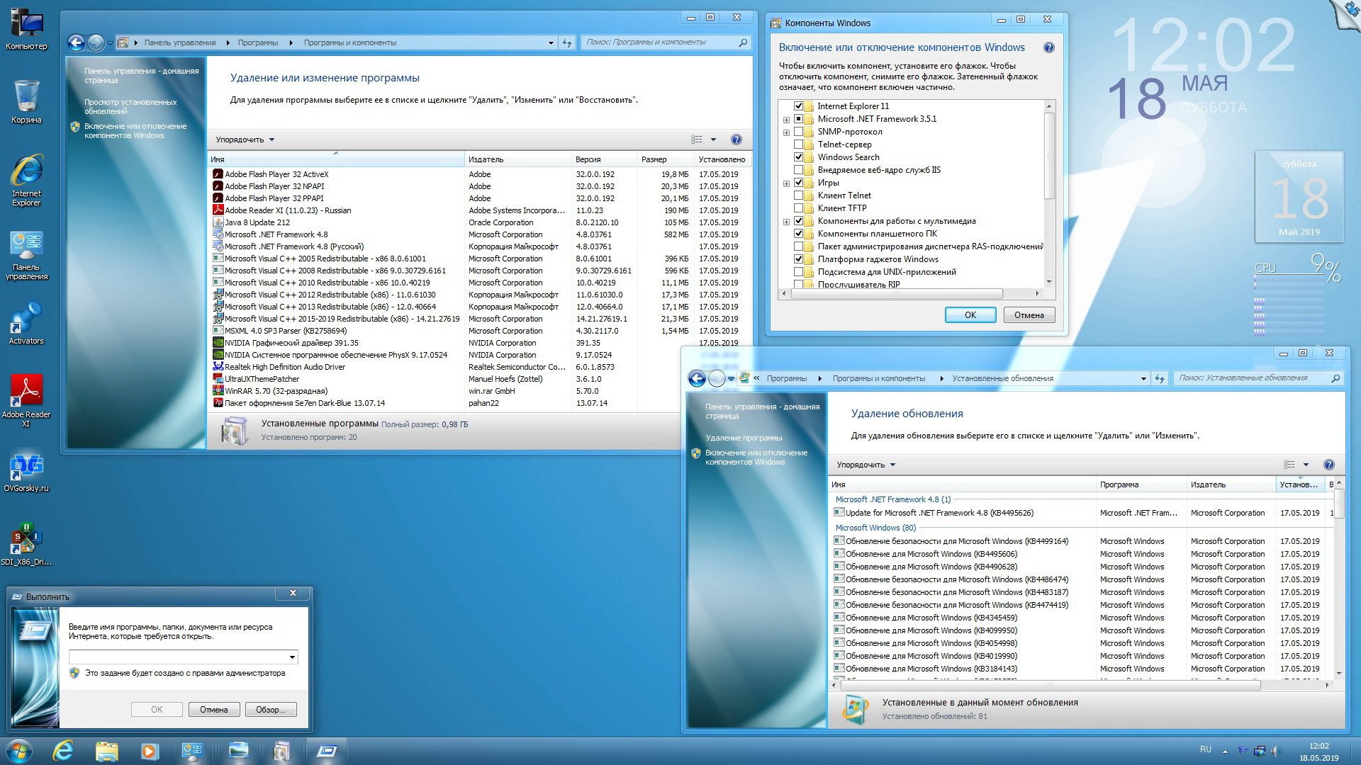Open the Run dialog combo box dropdown arrow
The width and height of the screenshot is (1361, 765).
(292, 657)
